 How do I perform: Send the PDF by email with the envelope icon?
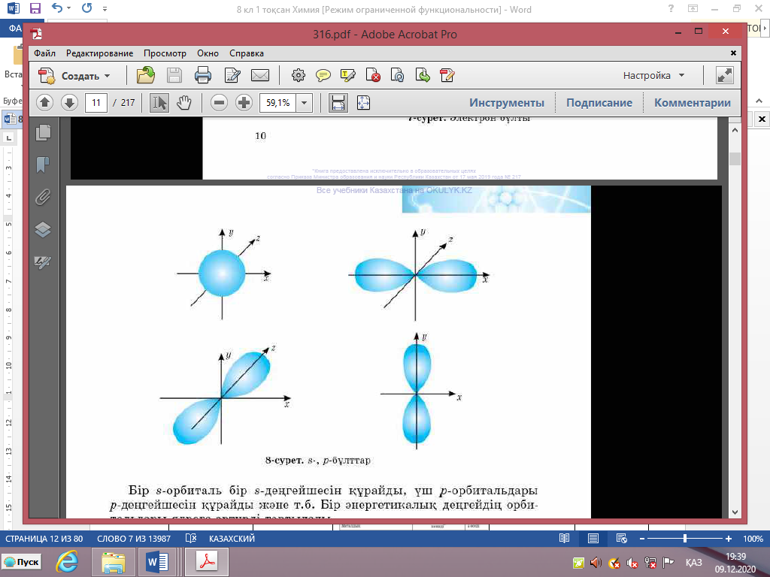click(x=259, y=76)
